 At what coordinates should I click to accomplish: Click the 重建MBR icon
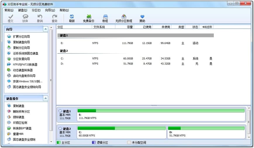tap(9, 134)
